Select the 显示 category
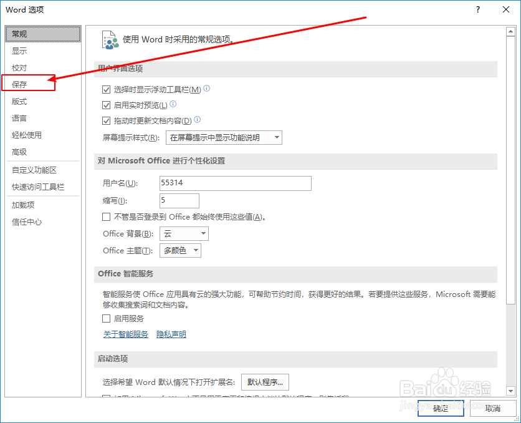This screenshot has width=521, height=423. 43,51
